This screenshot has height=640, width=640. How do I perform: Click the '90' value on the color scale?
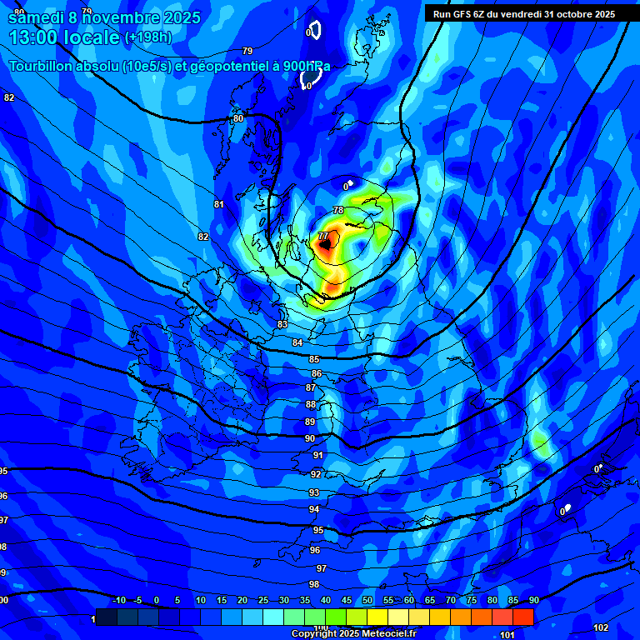(x=533, y=600)
